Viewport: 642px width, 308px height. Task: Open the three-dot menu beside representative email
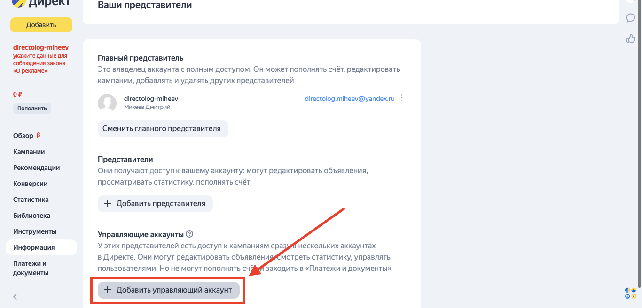(x=401, y=99)
